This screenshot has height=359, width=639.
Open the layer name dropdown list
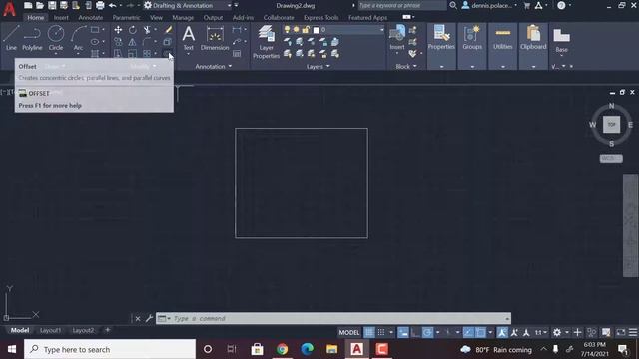381,30
